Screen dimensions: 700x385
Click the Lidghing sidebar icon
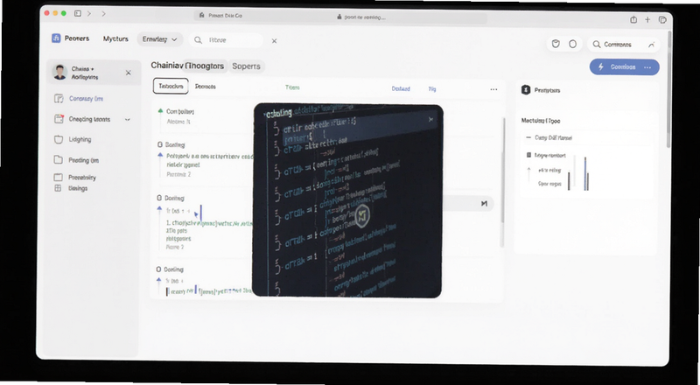click(58, 139)
